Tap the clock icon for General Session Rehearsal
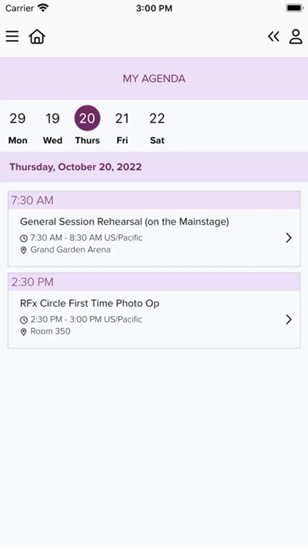The image size is (308, 547). click(x=24, y=238)
